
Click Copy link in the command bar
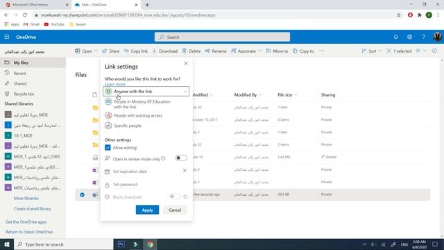tap(136, 51)
